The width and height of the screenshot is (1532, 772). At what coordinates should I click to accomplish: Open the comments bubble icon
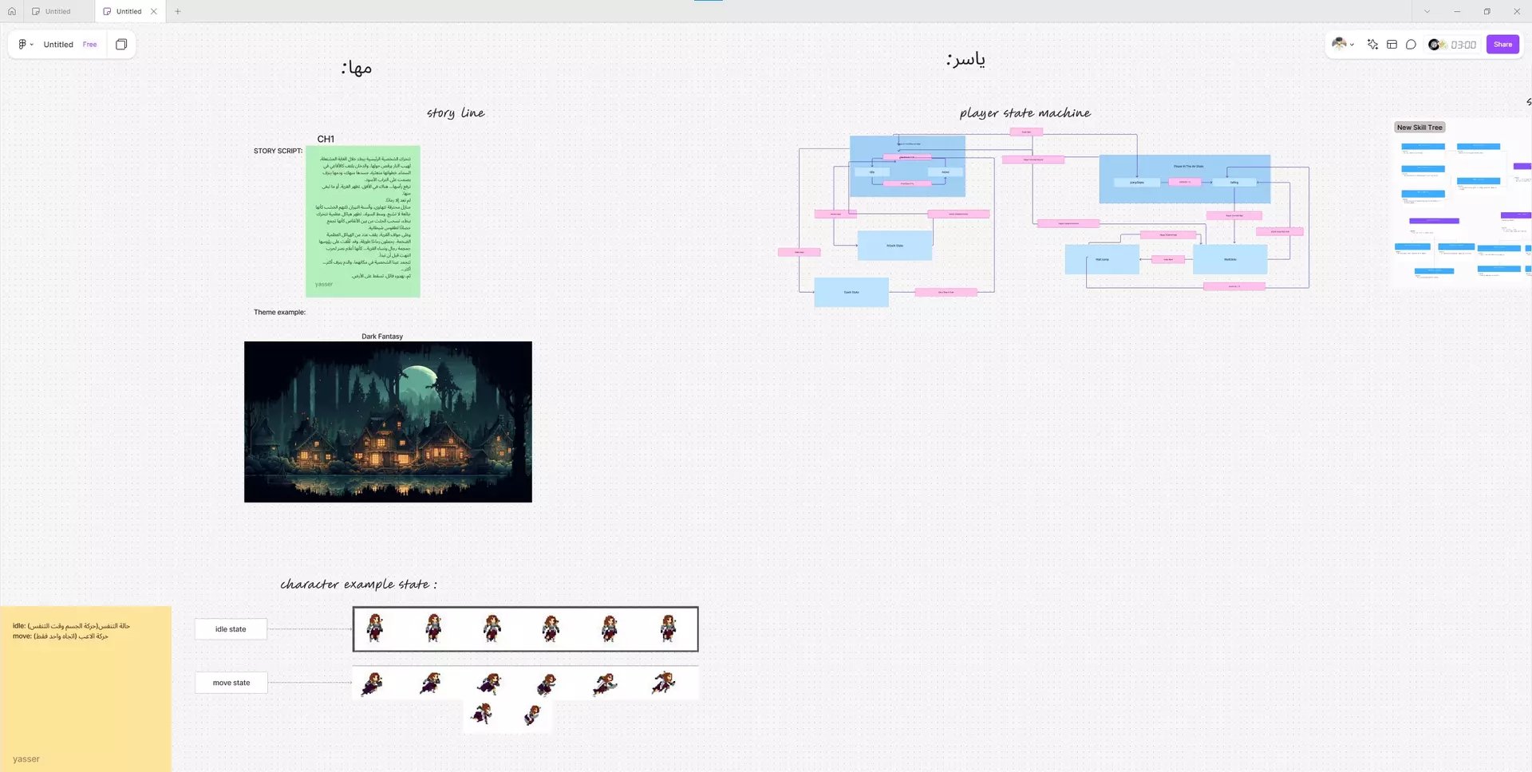click(1412, 45)
